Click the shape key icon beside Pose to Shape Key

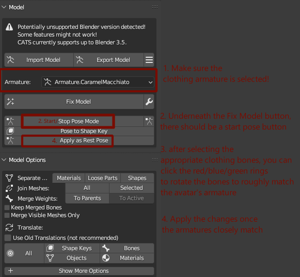(x=10, y=131)
